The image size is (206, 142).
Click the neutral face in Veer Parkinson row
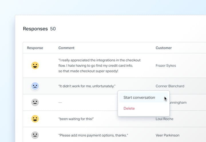click(35, 135)
